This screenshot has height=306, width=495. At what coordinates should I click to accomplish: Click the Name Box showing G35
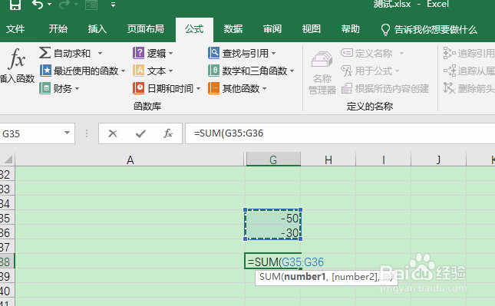pyautogui.click(x=31, y=133)
